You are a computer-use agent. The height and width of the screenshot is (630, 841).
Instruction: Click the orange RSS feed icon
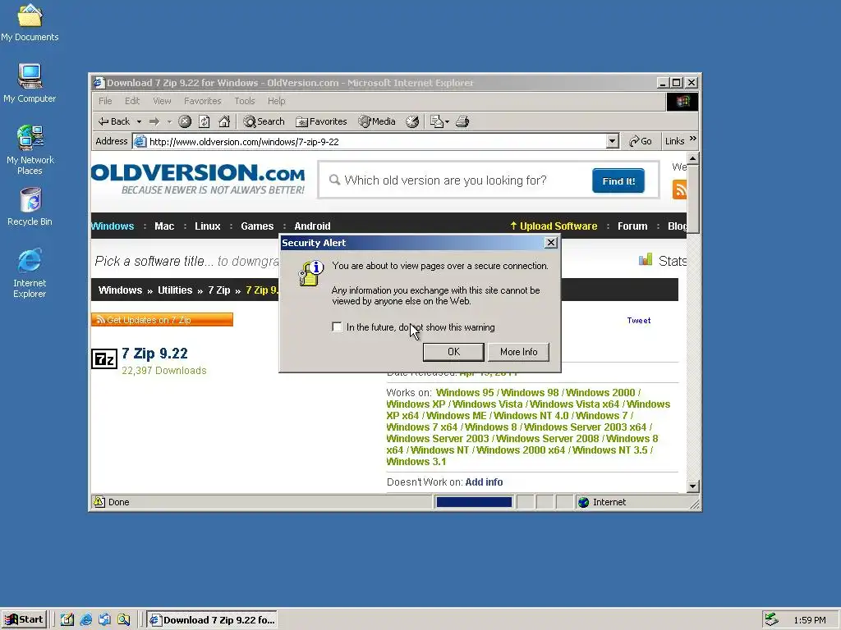(679, 189)
